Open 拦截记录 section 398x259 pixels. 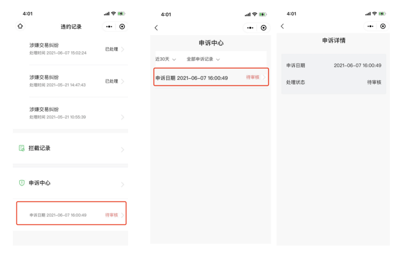pos(70,148)
